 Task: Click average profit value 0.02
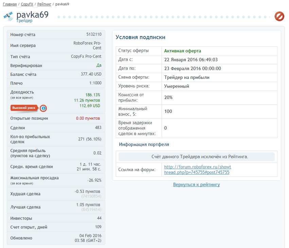(x=97, y=153)
